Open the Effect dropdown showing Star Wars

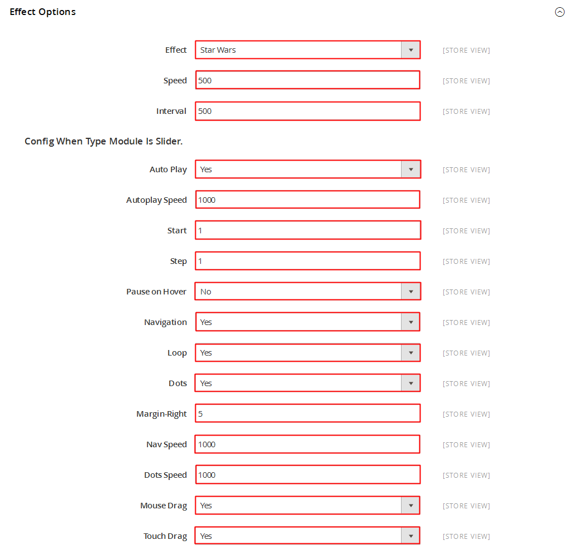pos(308,50)
